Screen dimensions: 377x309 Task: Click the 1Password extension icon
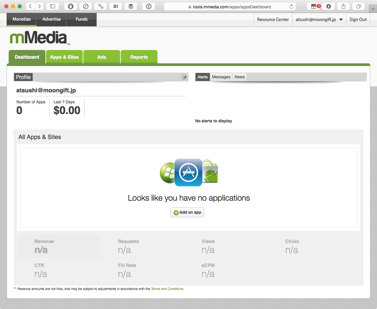(149, 6)
